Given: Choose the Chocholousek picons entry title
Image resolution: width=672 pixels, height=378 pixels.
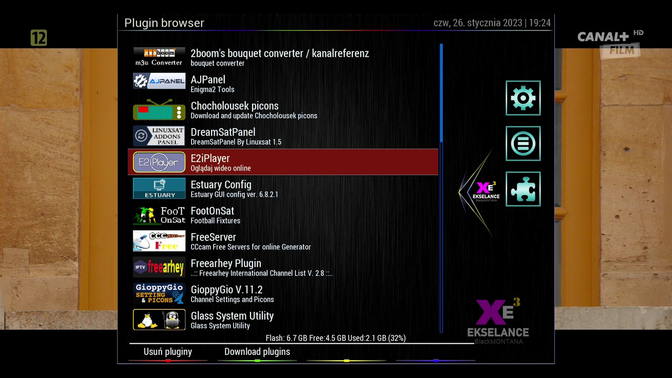Looking at the screenshot, I should point(235,106).
